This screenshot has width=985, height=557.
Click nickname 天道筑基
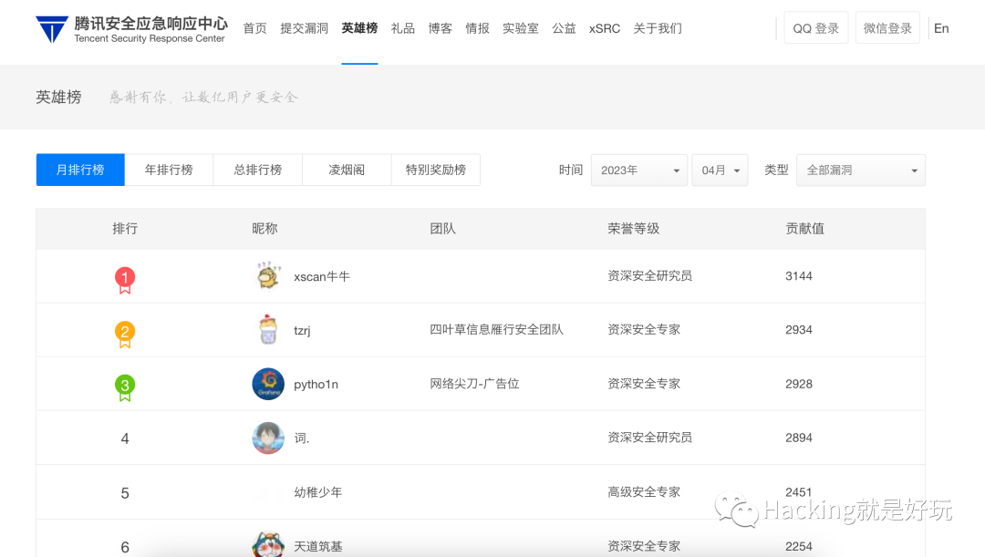[318, 546]
